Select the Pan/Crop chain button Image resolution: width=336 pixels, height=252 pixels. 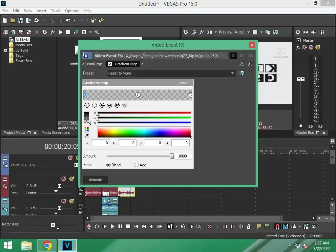(94, 64)
